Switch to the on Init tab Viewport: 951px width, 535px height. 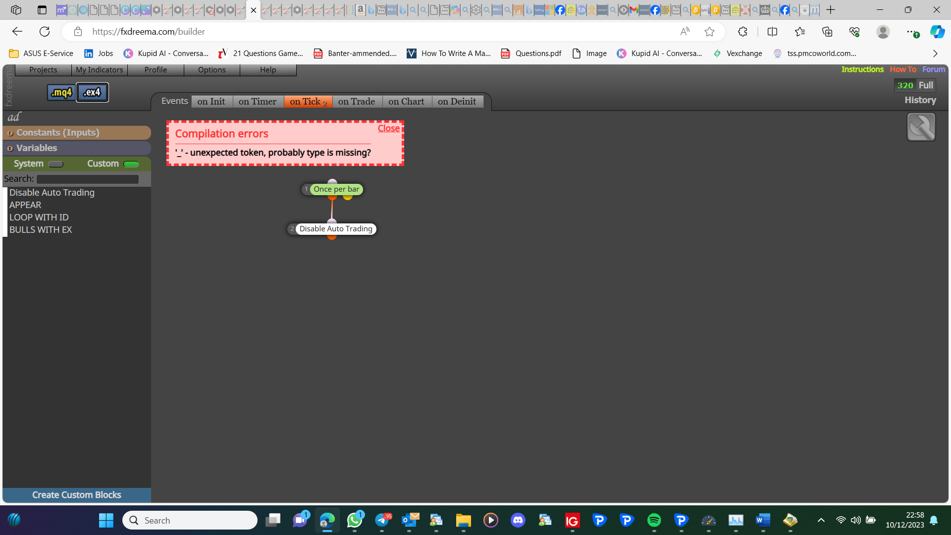tap(211, 102)
